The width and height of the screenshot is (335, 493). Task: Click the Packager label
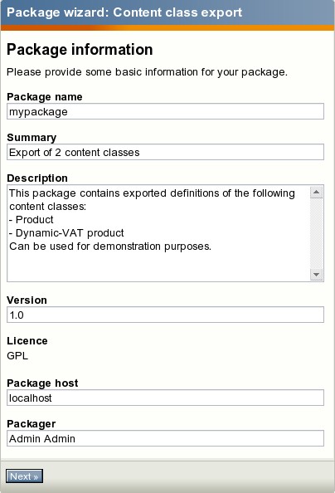(32, 423)
